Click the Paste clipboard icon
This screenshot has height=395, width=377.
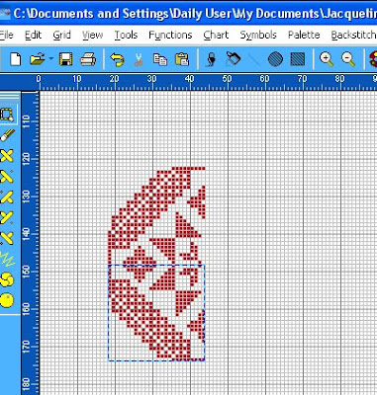tap(182, 59)
